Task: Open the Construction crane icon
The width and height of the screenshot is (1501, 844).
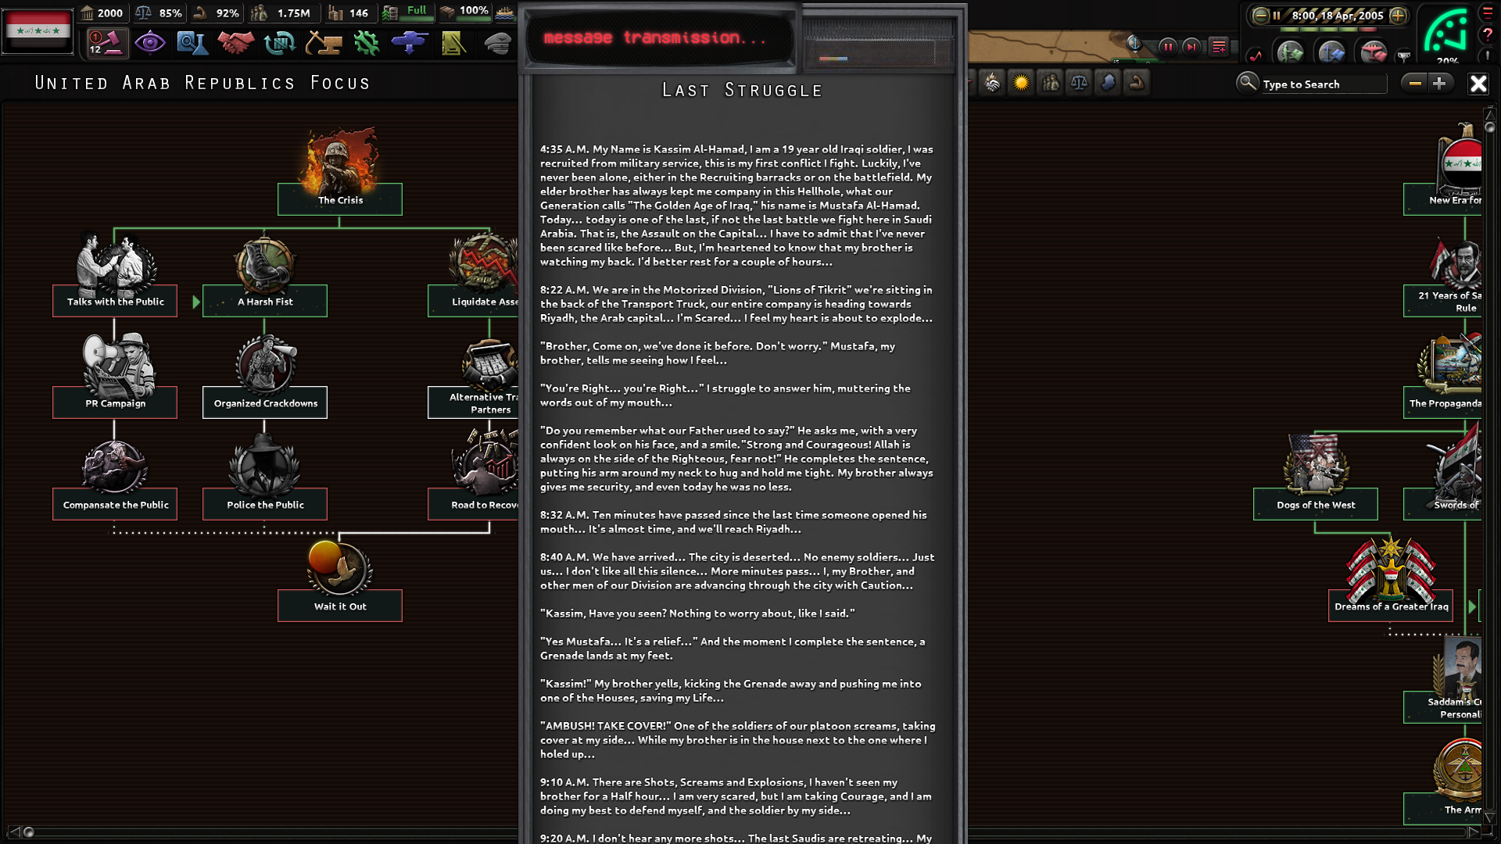Action: tap(323, 42)
